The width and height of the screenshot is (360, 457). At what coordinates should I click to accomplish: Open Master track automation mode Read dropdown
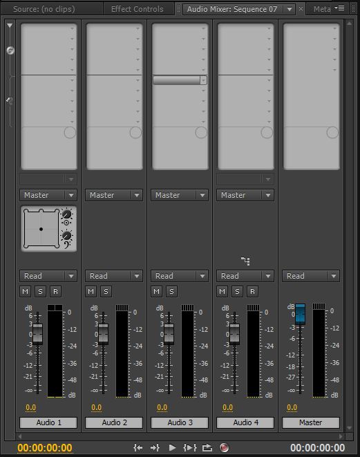(x=311, y=276)
